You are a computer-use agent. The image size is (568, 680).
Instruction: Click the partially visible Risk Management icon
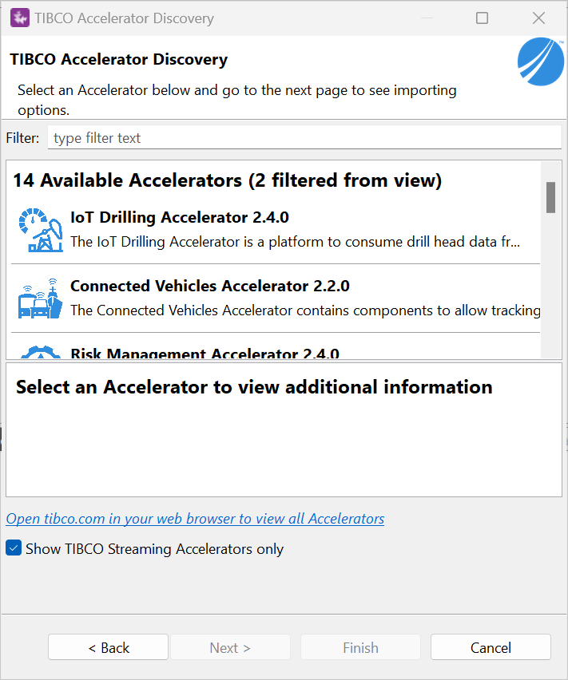click(40, 352)
